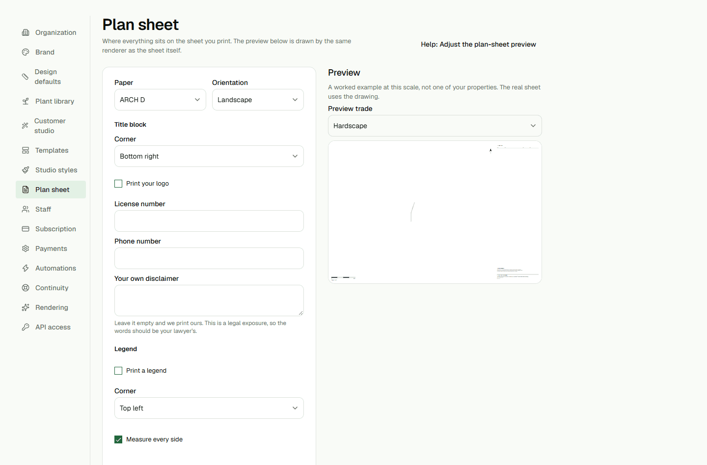Enable the Print a legend checkbox
Image resolution: width=707 pixels, height=465 pixels.
[118, 371]
